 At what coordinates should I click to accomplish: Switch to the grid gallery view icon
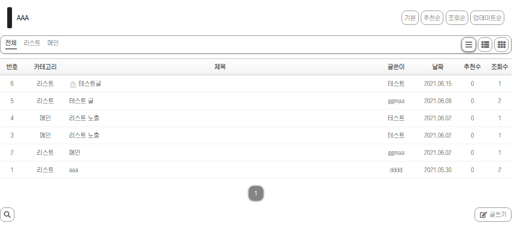[501, 45]
